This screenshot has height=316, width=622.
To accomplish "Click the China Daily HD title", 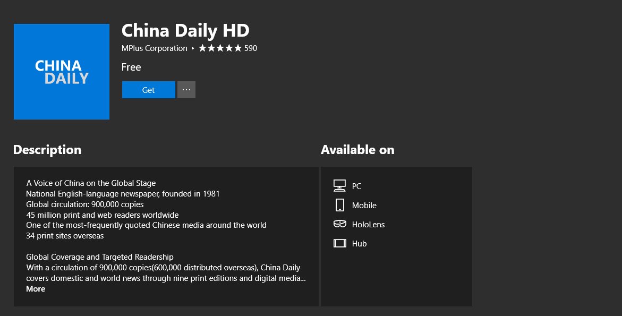I will 185,30.
